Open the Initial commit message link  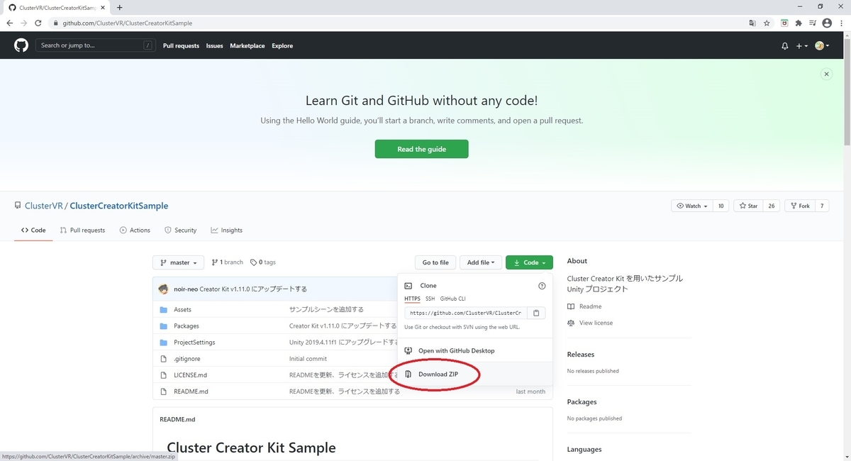(308, 359)
